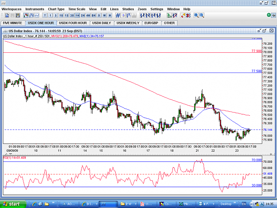Click the zoom in magnifier icon

point(196,16)
